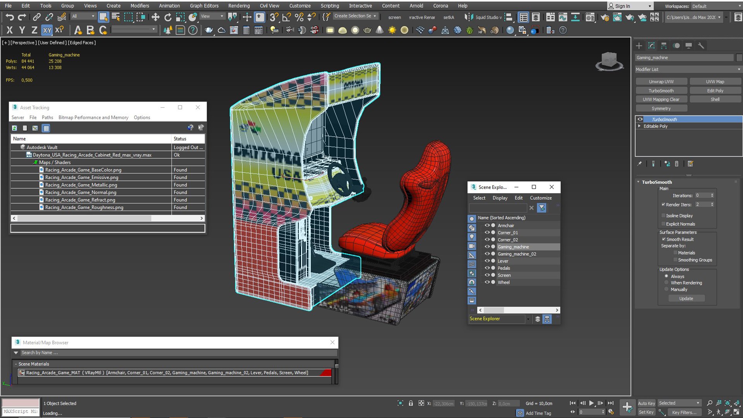The image size is (743, 418).
Task: Click the trash icon to remove modifier
Action: point(676,164)
